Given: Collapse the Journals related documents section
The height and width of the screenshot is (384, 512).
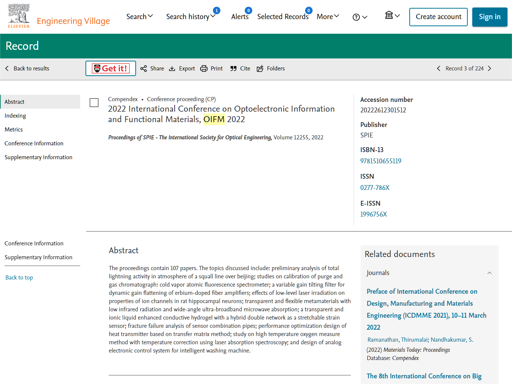Looking at the screenshot, I should tap(490, 273).
